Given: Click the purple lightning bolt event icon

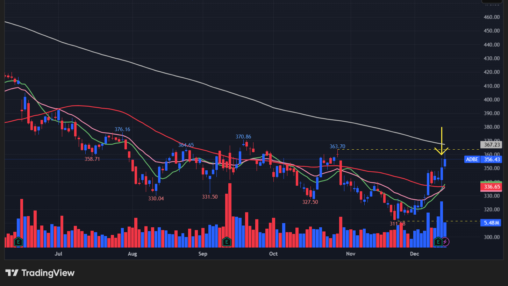Looking at the screenshot, I should (445, 241).
